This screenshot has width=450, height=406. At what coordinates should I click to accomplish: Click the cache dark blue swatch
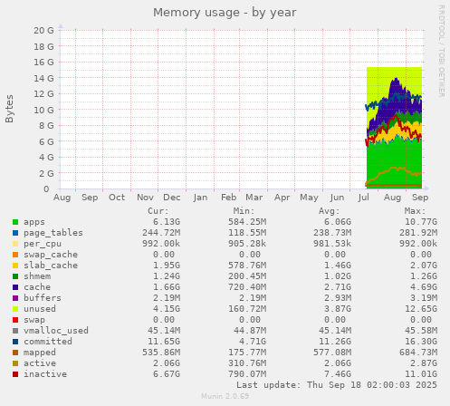pos(15,287)
